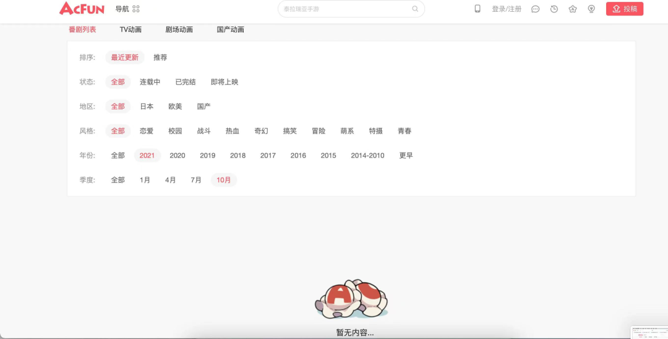Viewport: 668px width, 339px height.
Task: Open the 导航 menu
Action: (122, 9)
